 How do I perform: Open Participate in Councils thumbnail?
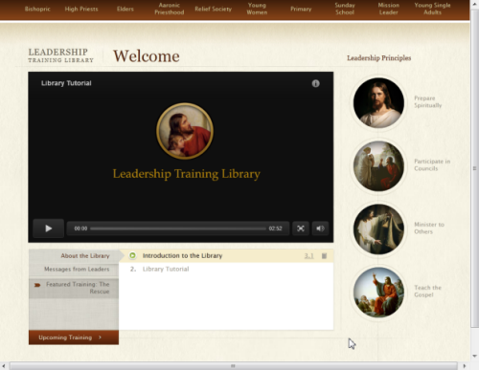click(x=378, y=166)
